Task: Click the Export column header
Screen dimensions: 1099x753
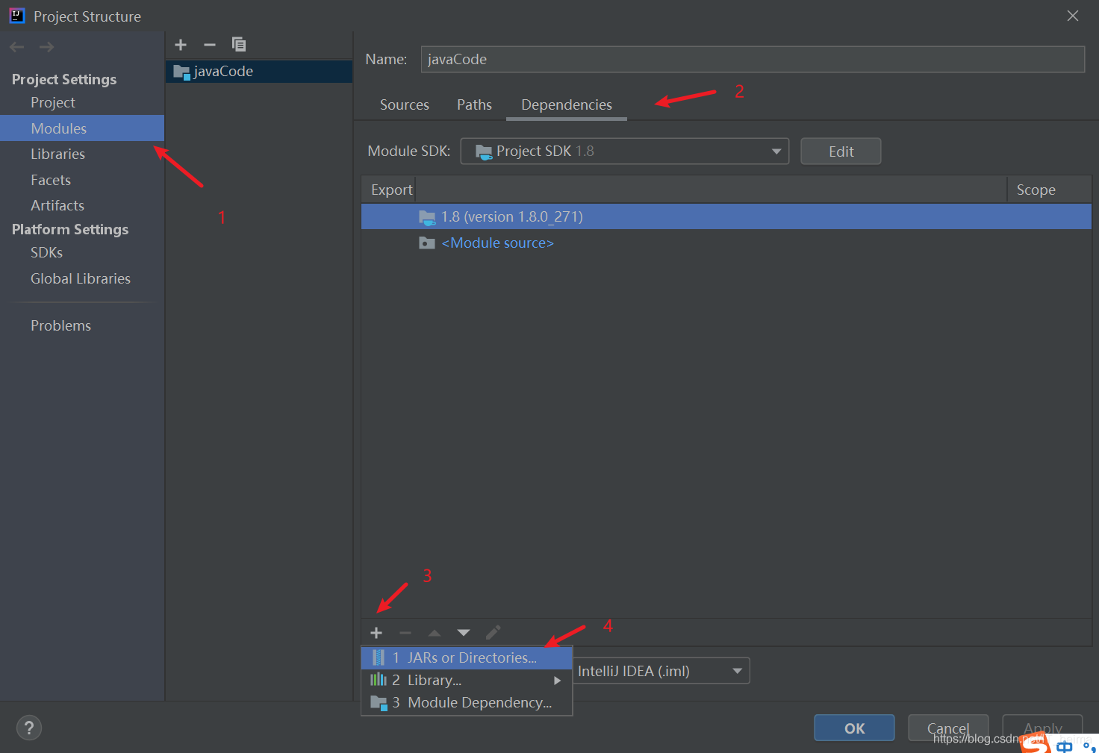Action: pyautogui.click(x=391, y=190)
